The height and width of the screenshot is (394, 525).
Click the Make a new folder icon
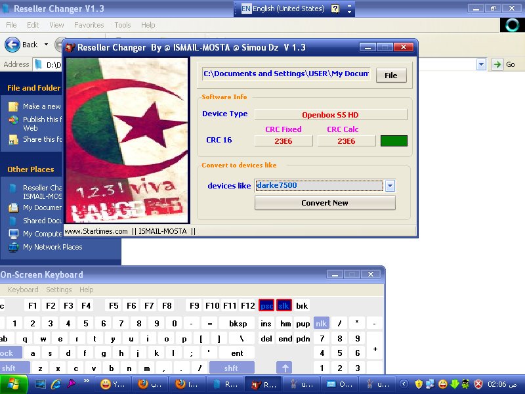[13, 106]
